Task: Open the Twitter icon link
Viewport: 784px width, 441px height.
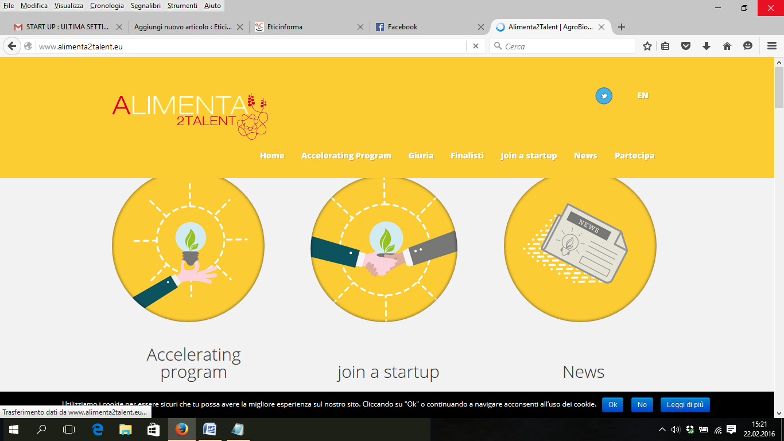Action: click(x=604, y=96)
